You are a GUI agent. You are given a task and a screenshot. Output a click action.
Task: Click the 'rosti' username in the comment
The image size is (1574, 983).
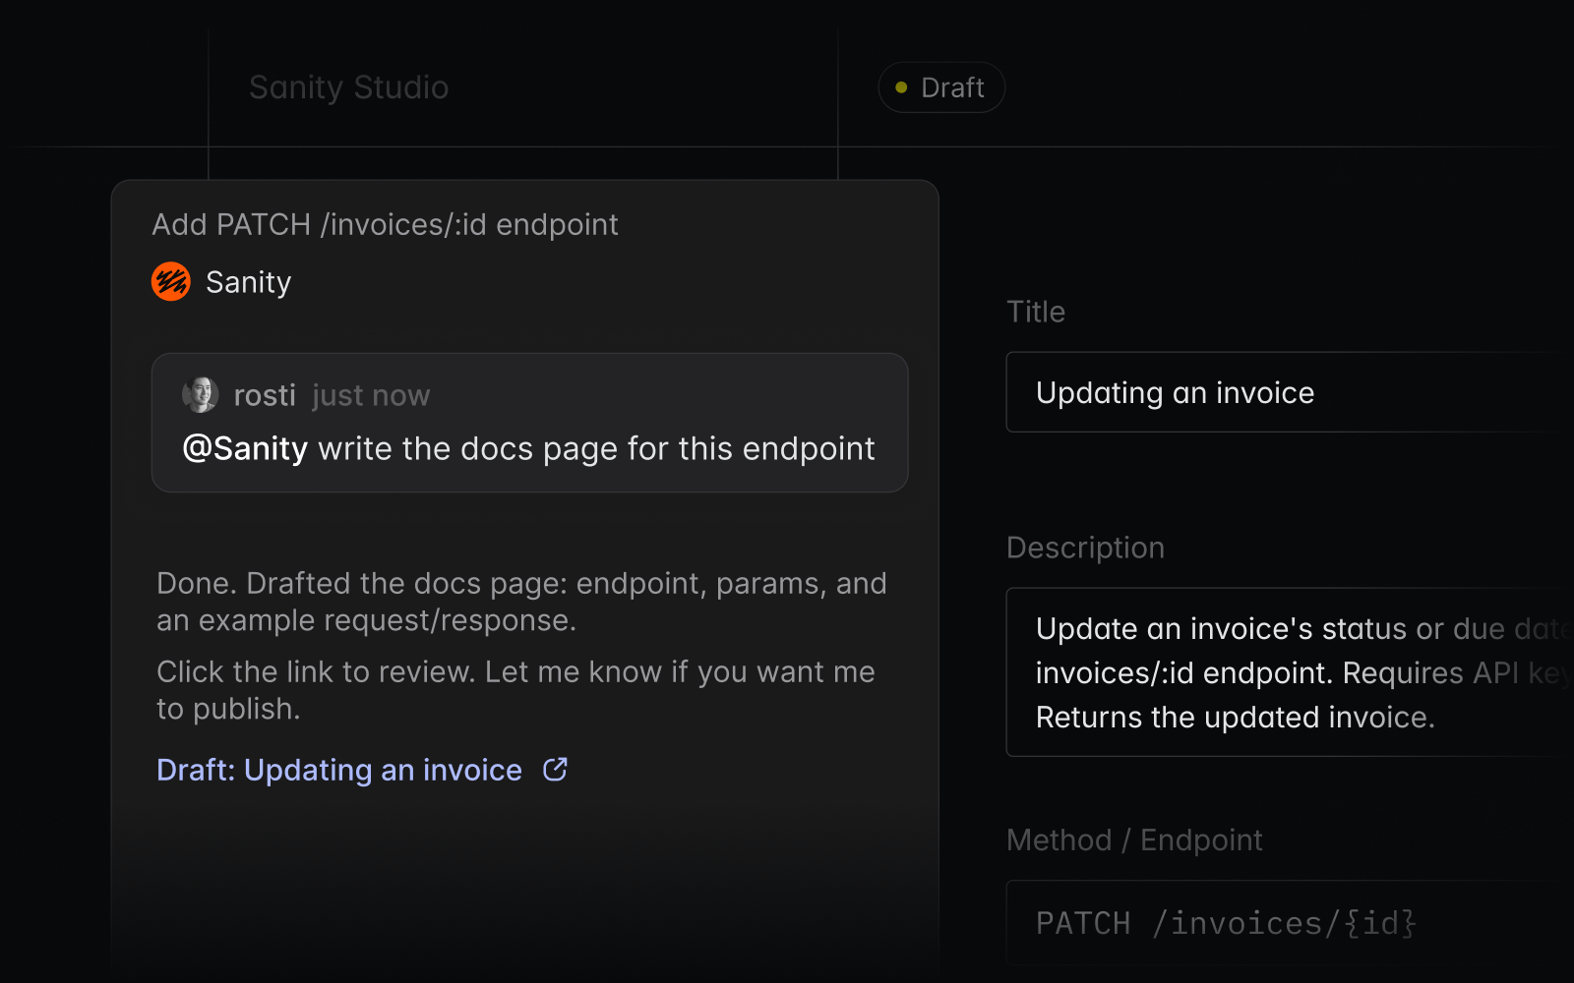(265, 395)
